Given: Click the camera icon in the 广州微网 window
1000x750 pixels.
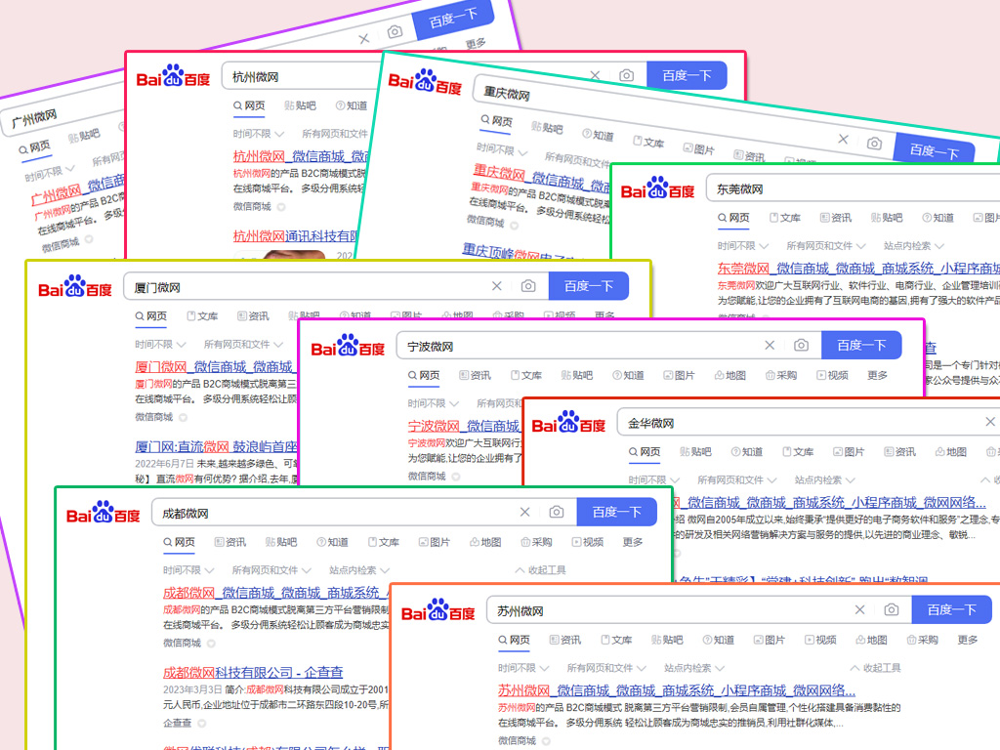Looking at the screenshot, I should point(395,31).
